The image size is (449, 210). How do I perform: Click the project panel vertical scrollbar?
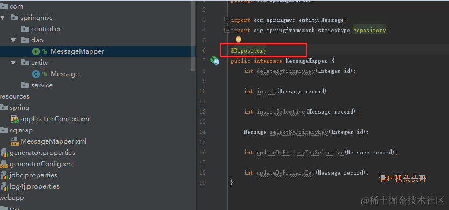click(193, 36)
